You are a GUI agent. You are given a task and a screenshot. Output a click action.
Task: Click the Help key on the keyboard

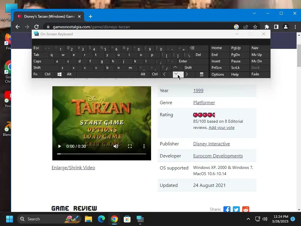click(x=239, y=74)
